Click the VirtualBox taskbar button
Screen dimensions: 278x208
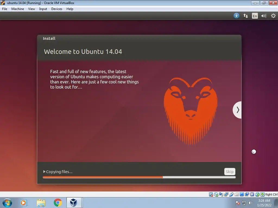74,203
